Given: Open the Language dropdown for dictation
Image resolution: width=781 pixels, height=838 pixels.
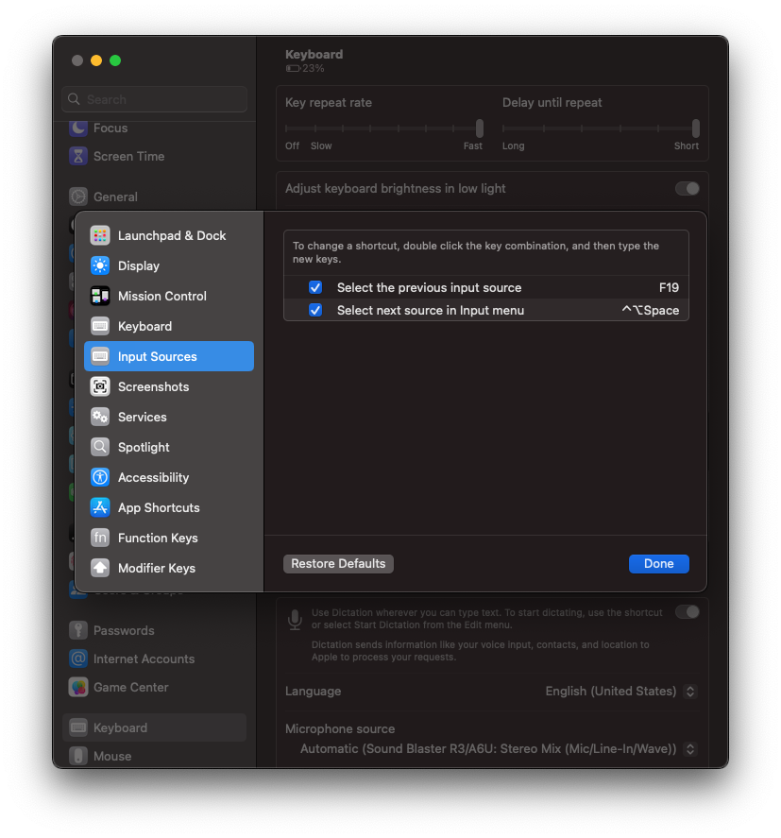Looking at the screenshot, I should click(689, 692).
